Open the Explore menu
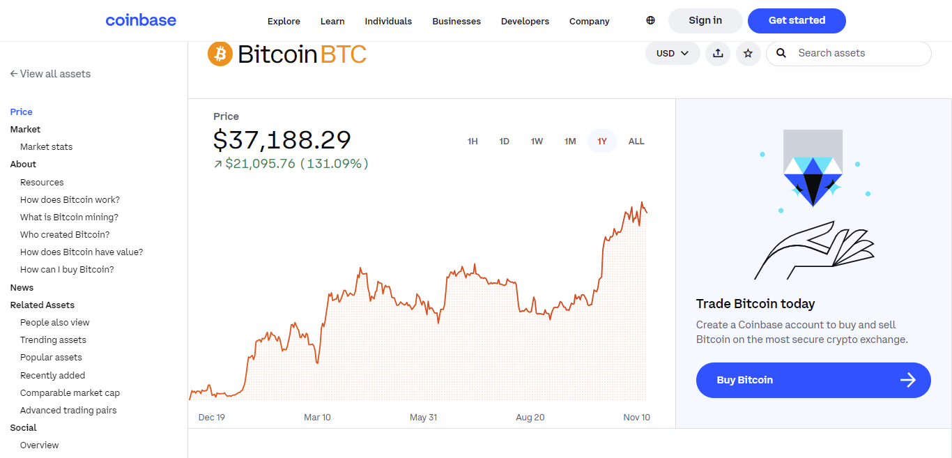The image size is (952, 458). click(284, 21)
